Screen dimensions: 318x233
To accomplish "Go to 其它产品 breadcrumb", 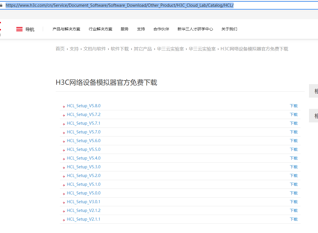I will pos(143,49).
